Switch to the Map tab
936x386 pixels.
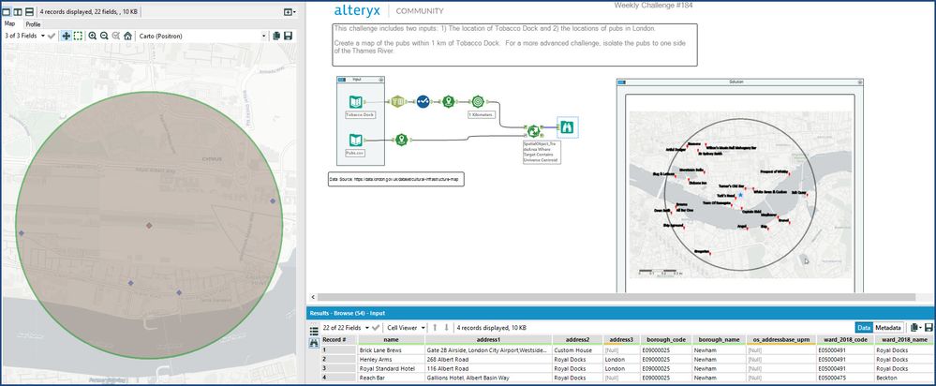coord(9,23)
